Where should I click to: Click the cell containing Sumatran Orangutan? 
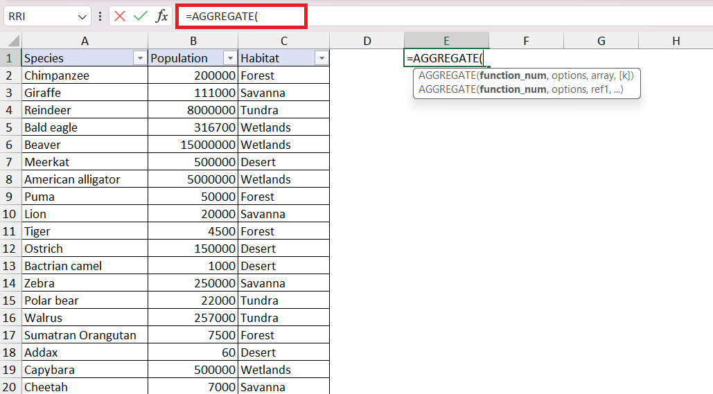85,335
